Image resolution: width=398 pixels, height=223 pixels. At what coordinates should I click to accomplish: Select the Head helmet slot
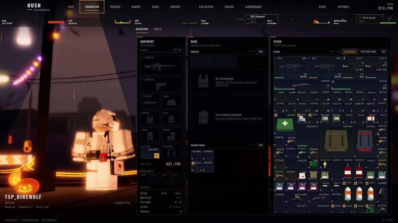(x=172, y=101)
